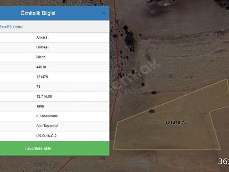Click the Favorilere ekle button

[x=55, y=148]
